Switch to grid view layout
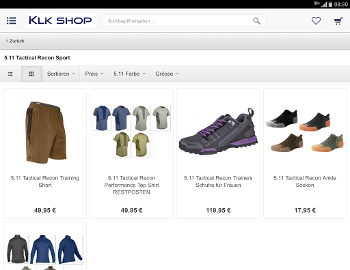This screenshot has height=270, width=350. coord(31,74)
